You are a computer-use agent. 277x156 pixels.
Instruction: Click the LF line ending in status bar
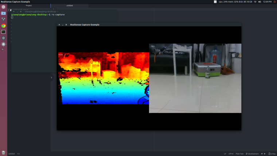pos(225,154)
